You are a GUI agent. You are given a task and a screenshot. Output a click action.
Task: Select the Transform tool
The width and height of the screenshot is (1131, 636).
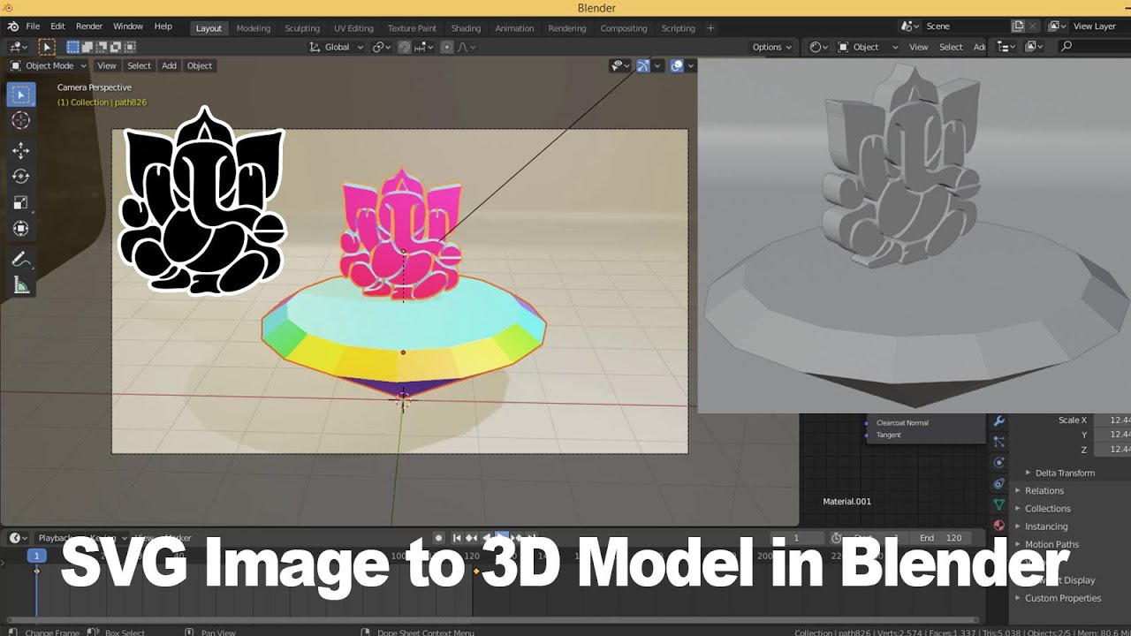21,229
